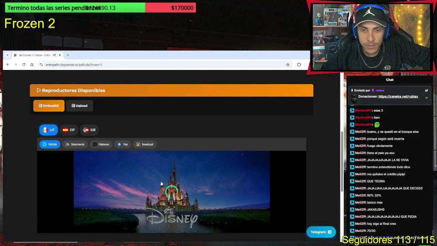Image resolution: width=437 pixels, height=246 pixels.
Task: Open the ceneka.net/rublax donation link
Action: (398, 97)
